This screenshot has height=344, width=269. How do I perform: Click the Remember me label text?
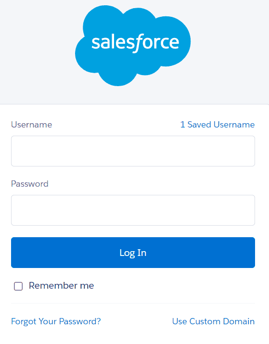tap(62, 286)
